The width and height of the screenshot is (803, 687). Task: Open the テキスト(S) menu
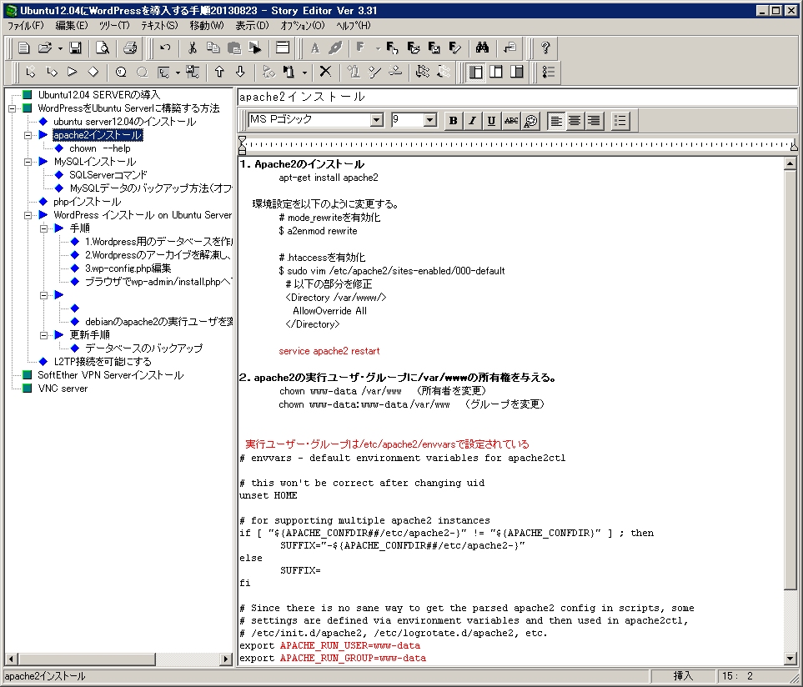(x=160, y=26)
